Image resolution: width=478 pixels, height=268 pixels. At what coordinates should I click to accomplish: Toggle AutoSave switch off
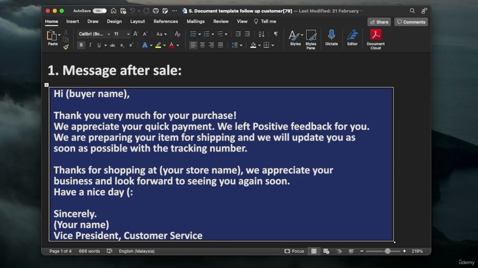click(99, 11)
